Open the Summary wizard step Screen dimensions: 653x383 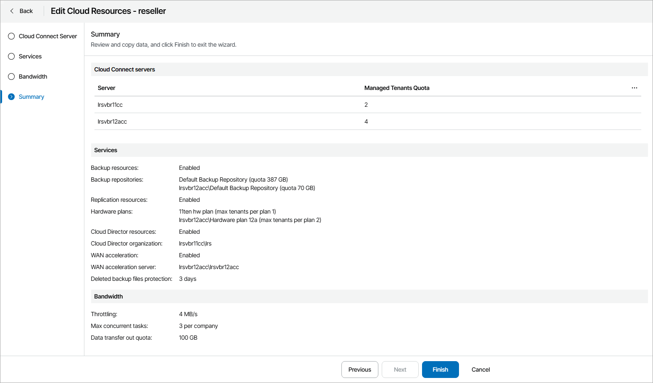click(x=31, y=97)
